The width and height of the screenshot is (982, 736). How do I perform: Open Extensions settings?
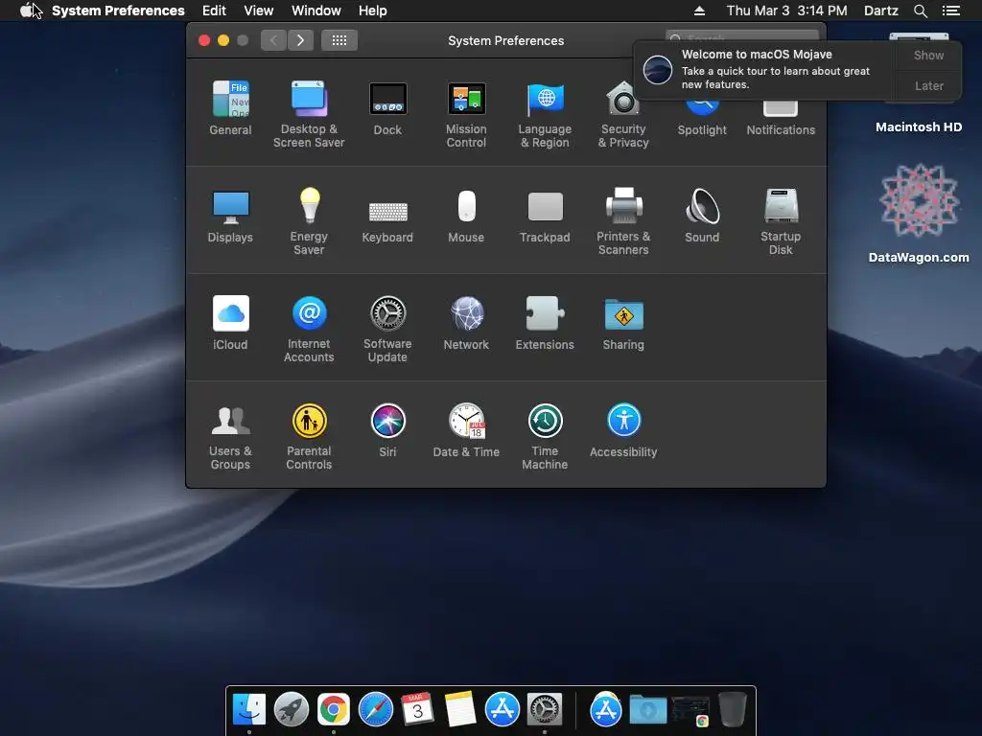point(545,323)
